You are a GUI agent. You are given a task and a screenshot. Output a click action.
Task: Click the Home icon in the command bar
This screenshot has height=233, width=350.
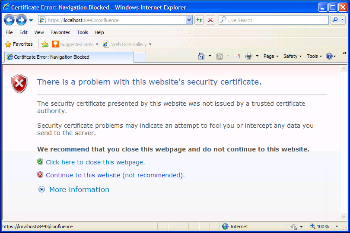coord(201,56)
